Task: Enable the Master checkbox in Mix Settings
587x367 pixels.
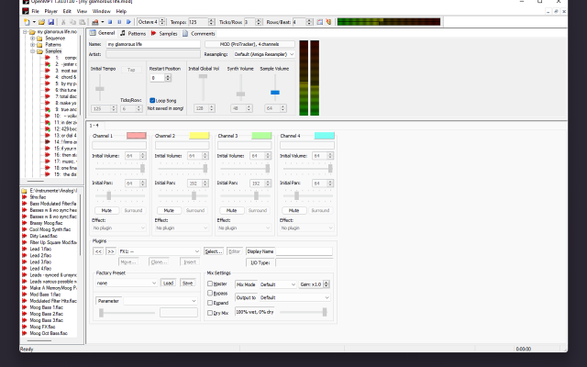Action: (210, 284)
